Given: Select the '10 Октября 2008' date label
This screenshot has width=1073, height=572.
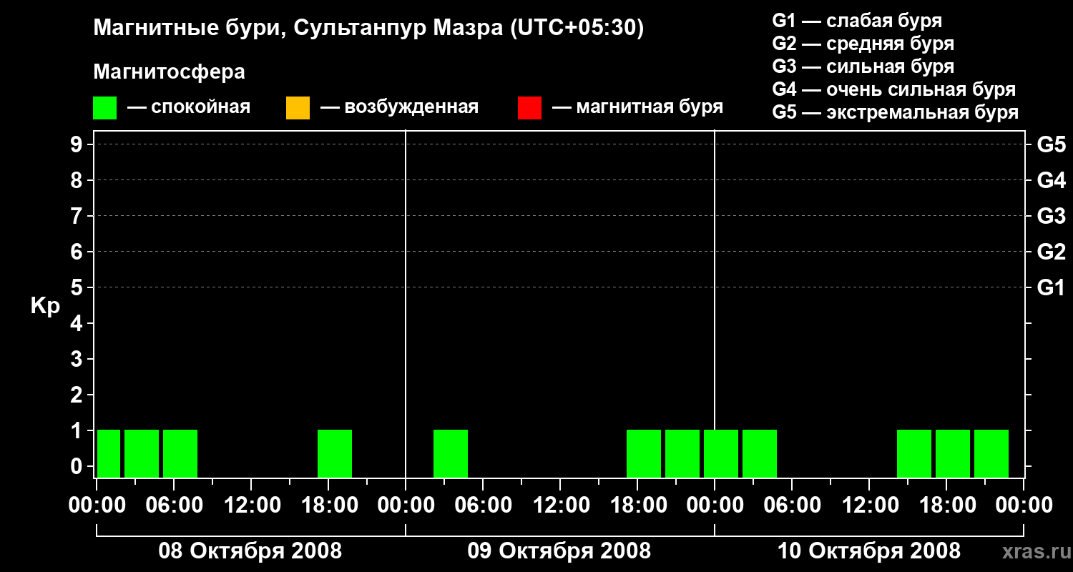Looking at the screenshot, I should 868,551.
